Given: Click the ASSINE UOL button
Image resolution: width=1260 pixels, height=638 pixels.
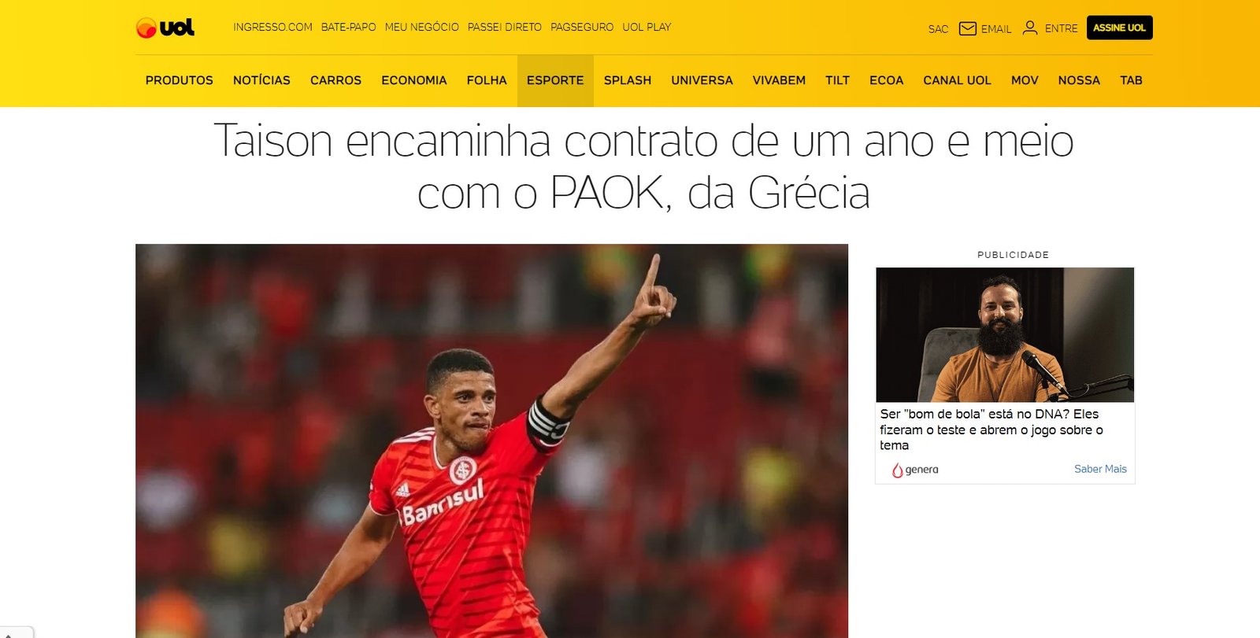Looking at the screenshot, I should coord(1120,28).
